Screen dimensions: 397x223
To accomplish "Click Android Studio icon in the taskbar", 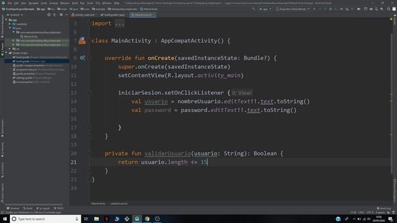I will tap(137, 219).
